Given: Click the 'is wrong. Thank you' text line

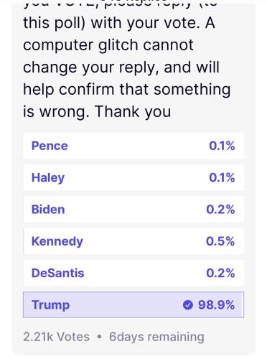Looking at the screenshot, I should 97,111.
